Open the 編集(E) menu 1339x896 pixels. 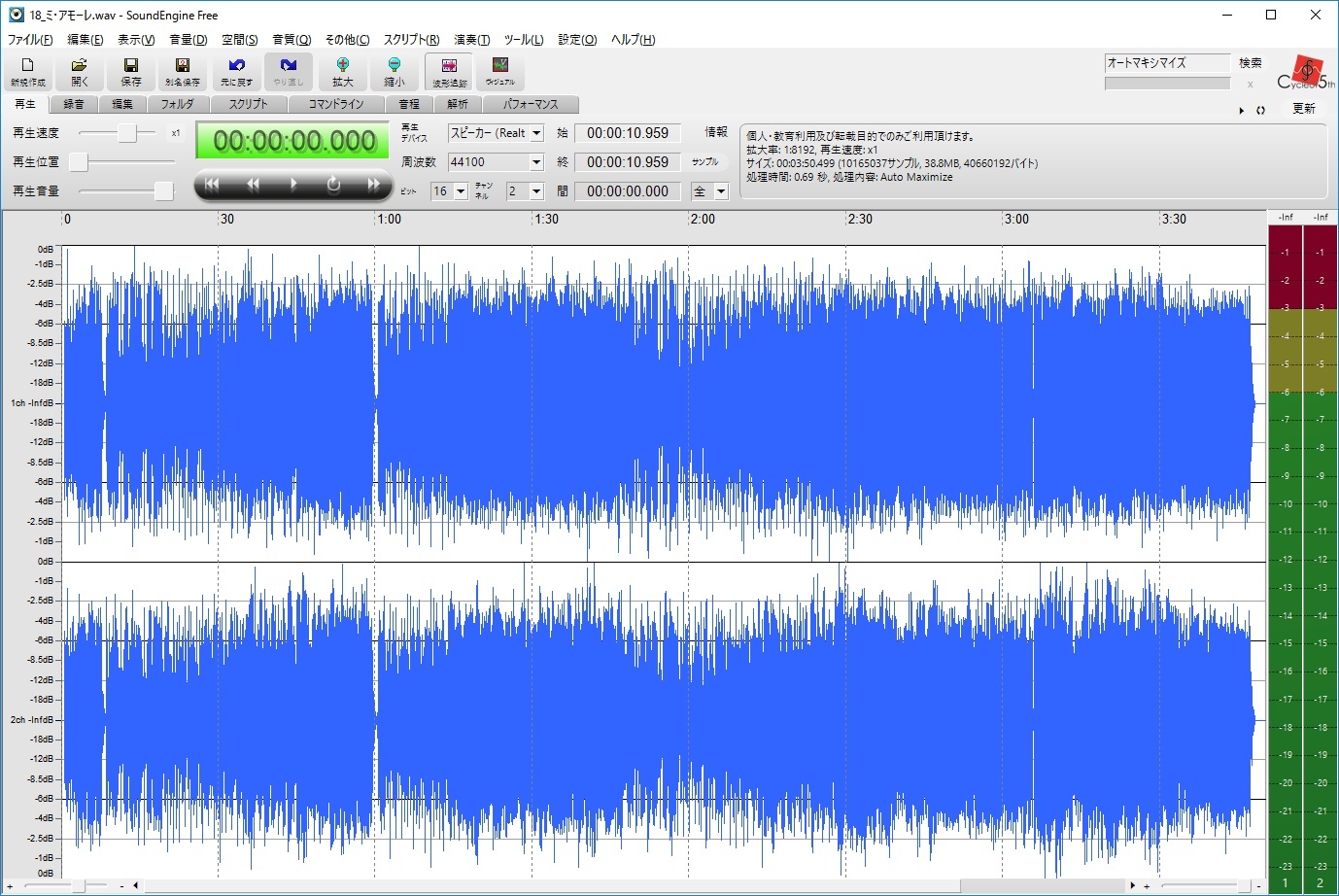pyautogui.click(x=85, y=40)
